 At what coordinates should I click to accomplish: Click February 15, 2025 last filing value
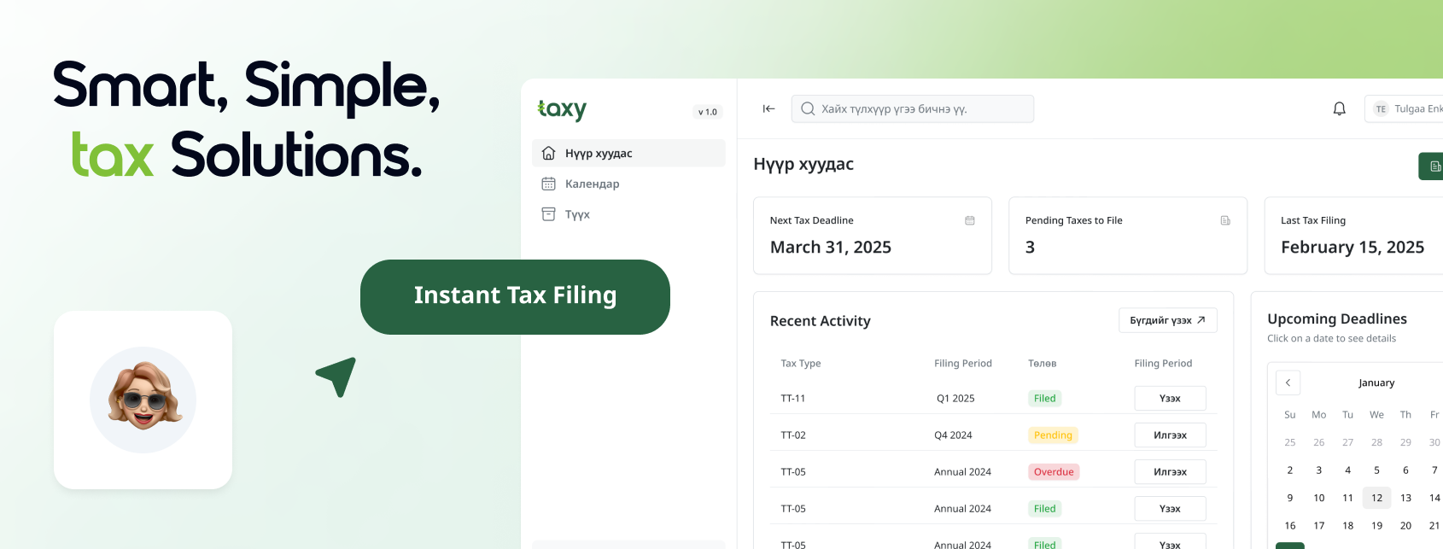click(x=1352, y=247)
